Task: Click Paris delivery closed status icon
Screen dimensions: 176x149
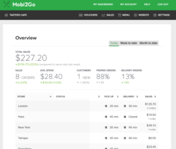Action: 125,117
